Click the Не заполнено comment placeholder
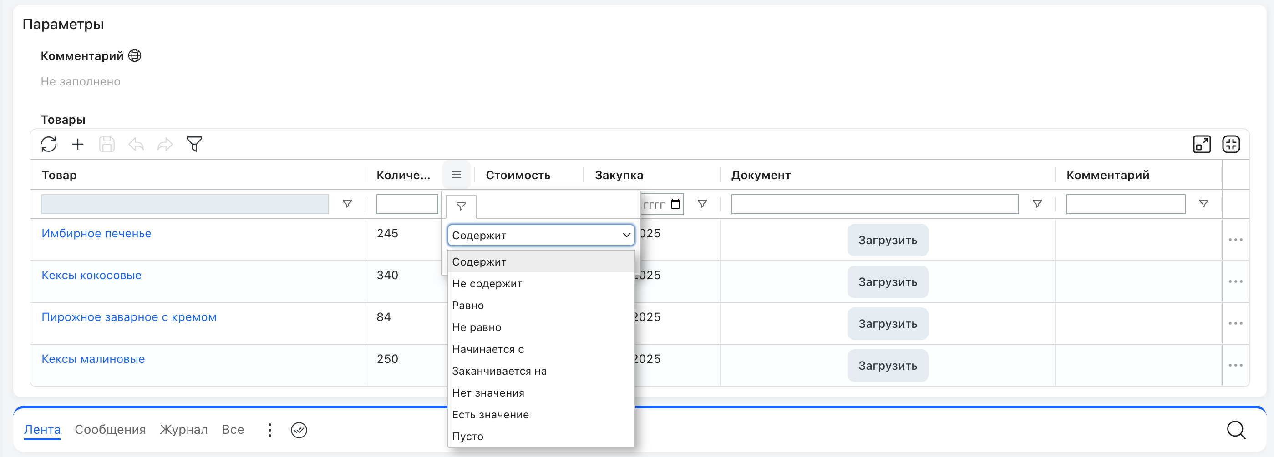 [x=81, y=81]
